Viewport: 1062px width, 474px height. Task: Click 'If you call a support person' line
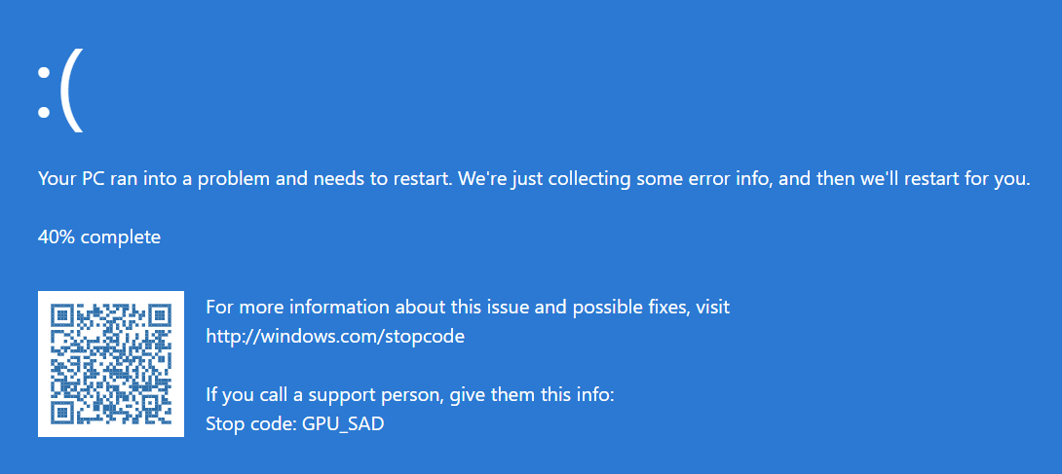(x=410, y=395)
